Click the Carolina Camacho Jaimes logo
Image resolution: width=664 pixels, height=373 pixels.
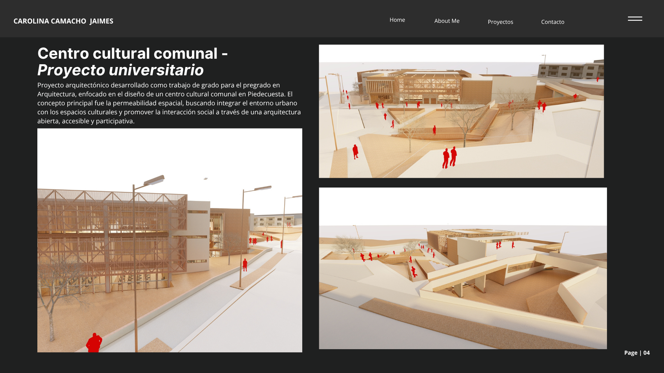tap(63, 21)
